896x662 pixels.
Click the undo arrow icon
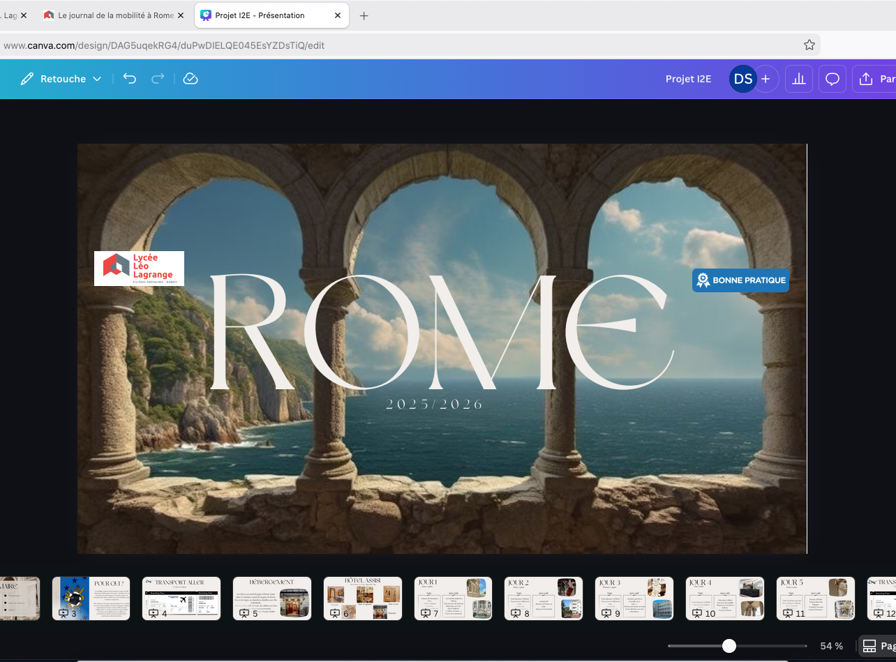pos(130,79)
